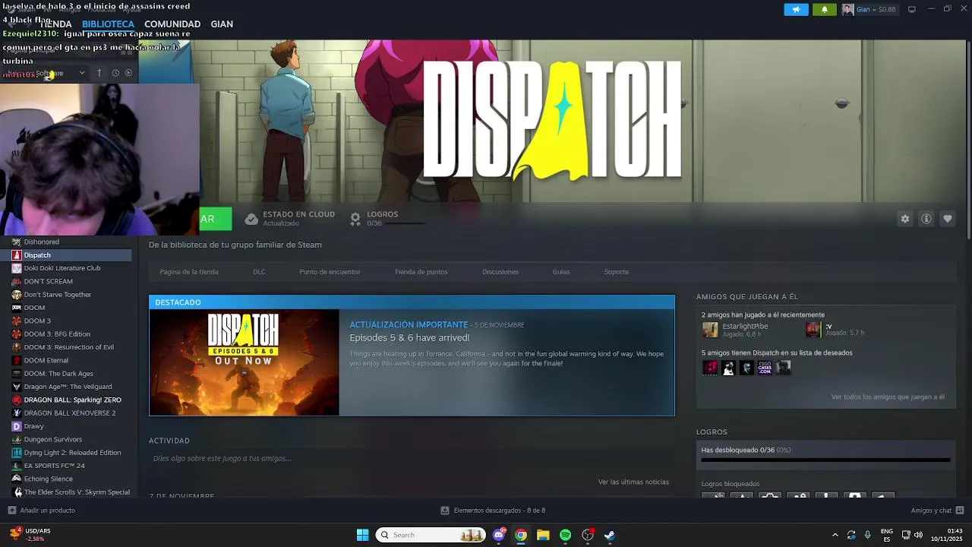The height and width of the screenshot is (547, 972).
Task: Open Tienda de puntos tab
Action: pyautogui.click(x=421, y=272)
